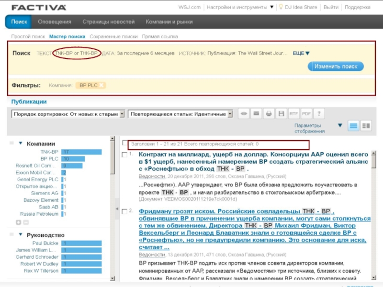Click the minus icon under Компании list
Screen dimensions: 383x287
[x=26, y=222]
